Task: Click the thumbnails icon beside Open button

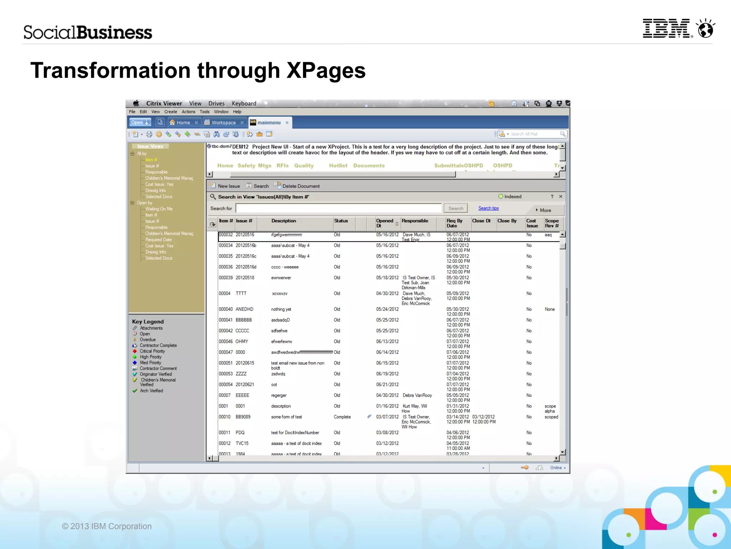Action: click(x=160, y=123)
